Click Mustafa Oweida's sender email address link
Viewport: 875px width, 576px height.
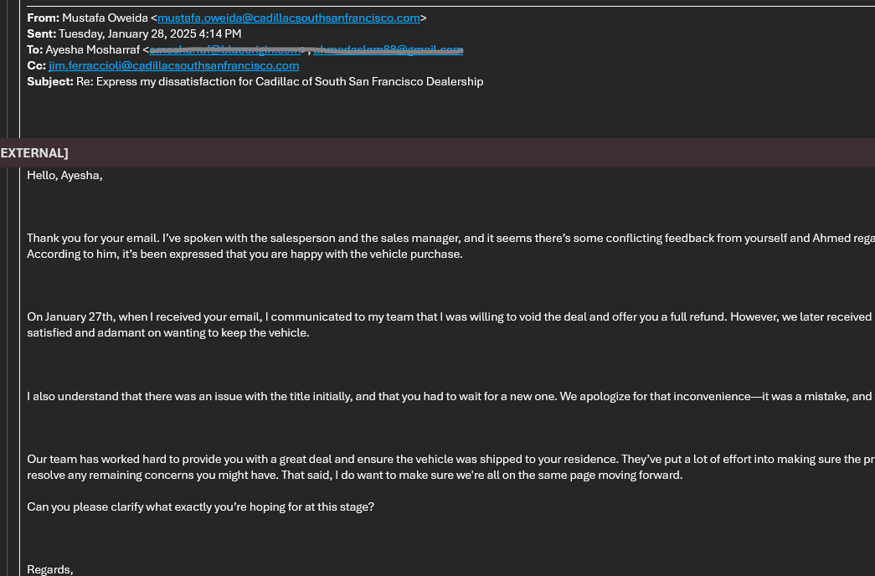[288, 18]
